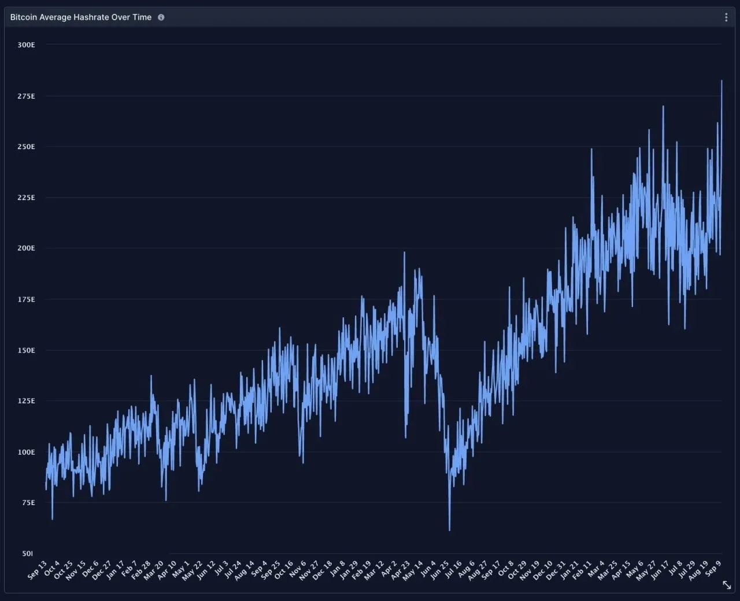This screenshot has width=740, height=601.
Task: Click the 'Apr 10' x-axis date label
Action: (x=166, y=570)
